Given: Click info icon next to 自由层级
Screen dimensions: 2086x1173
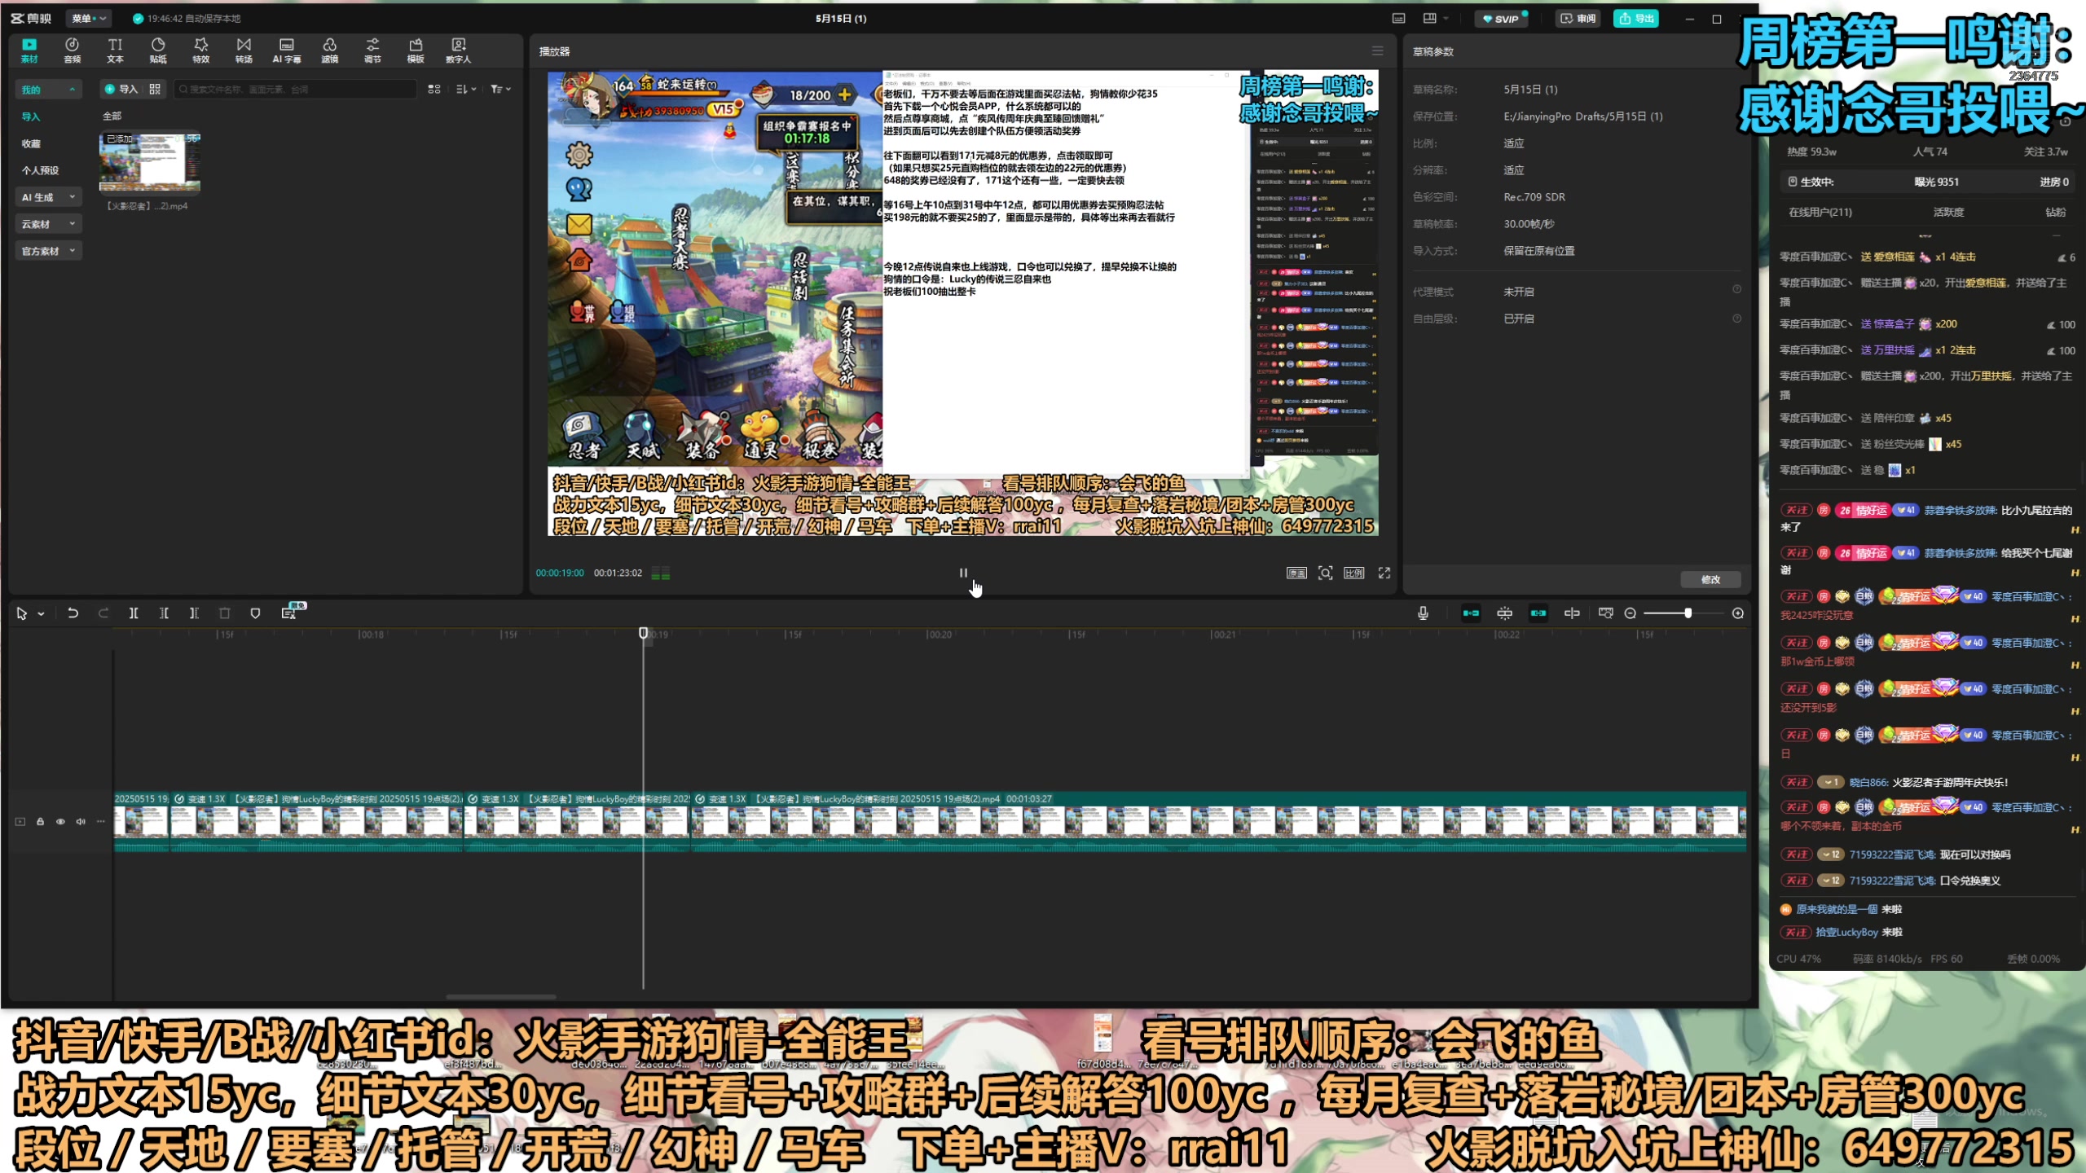Looking at the screenshot, I should [1736, 319].
